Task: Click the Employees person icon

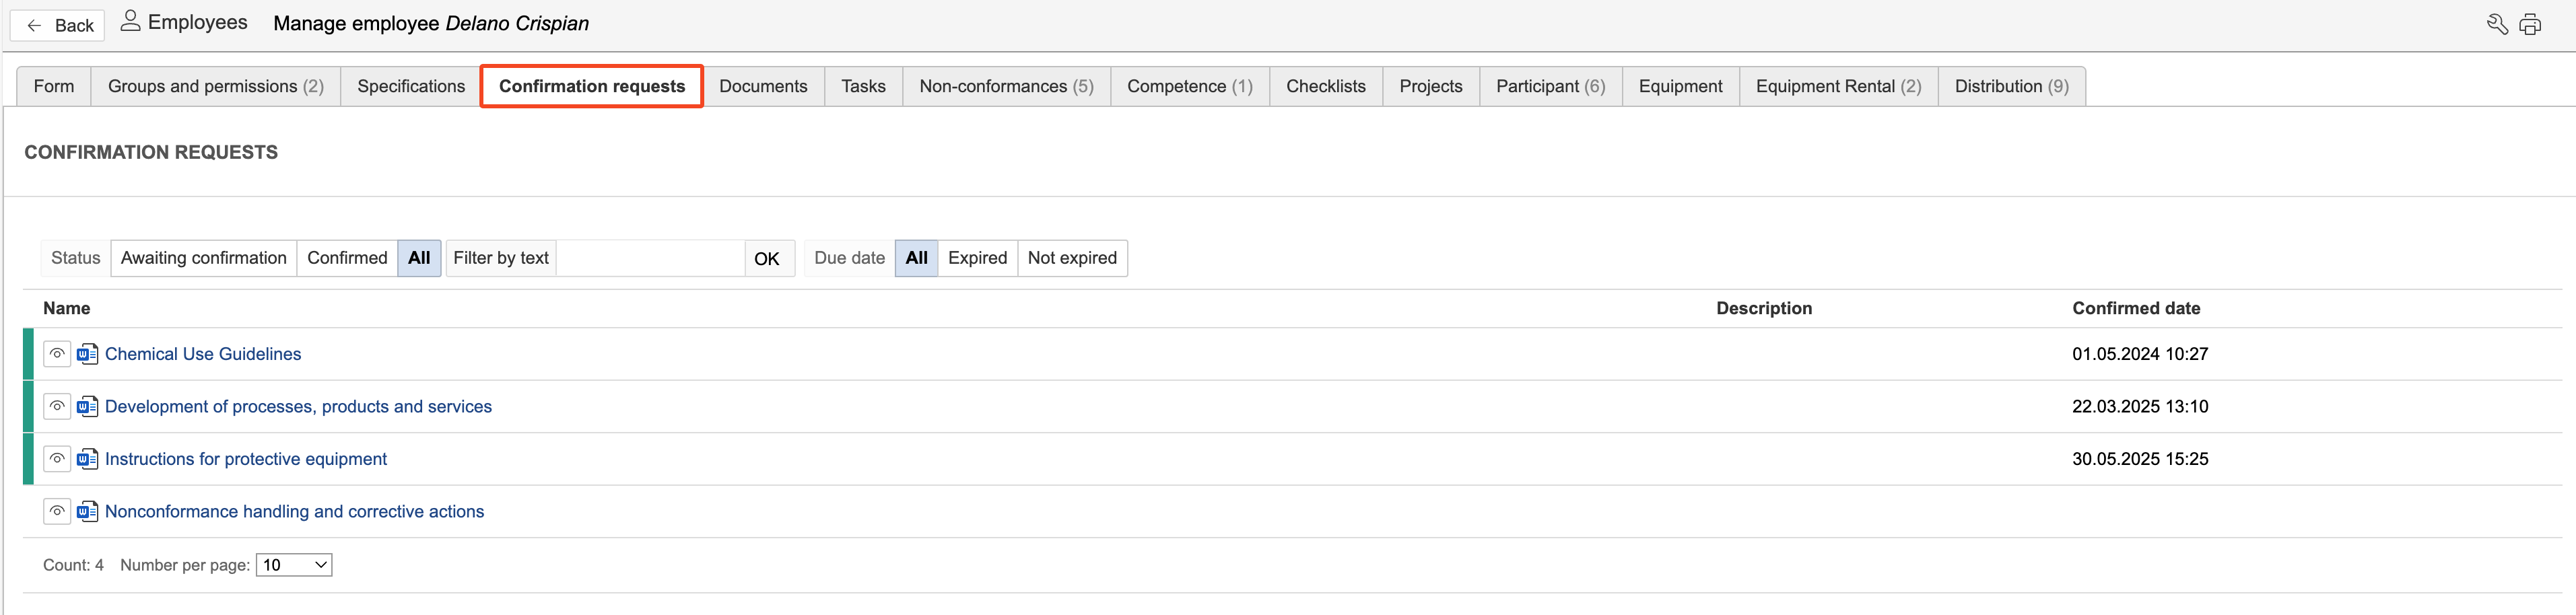Action: point(130,21)
